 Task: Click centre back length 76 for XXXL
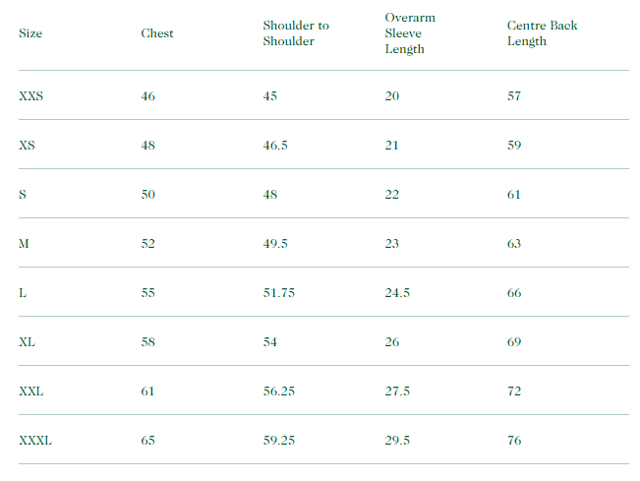514,441
